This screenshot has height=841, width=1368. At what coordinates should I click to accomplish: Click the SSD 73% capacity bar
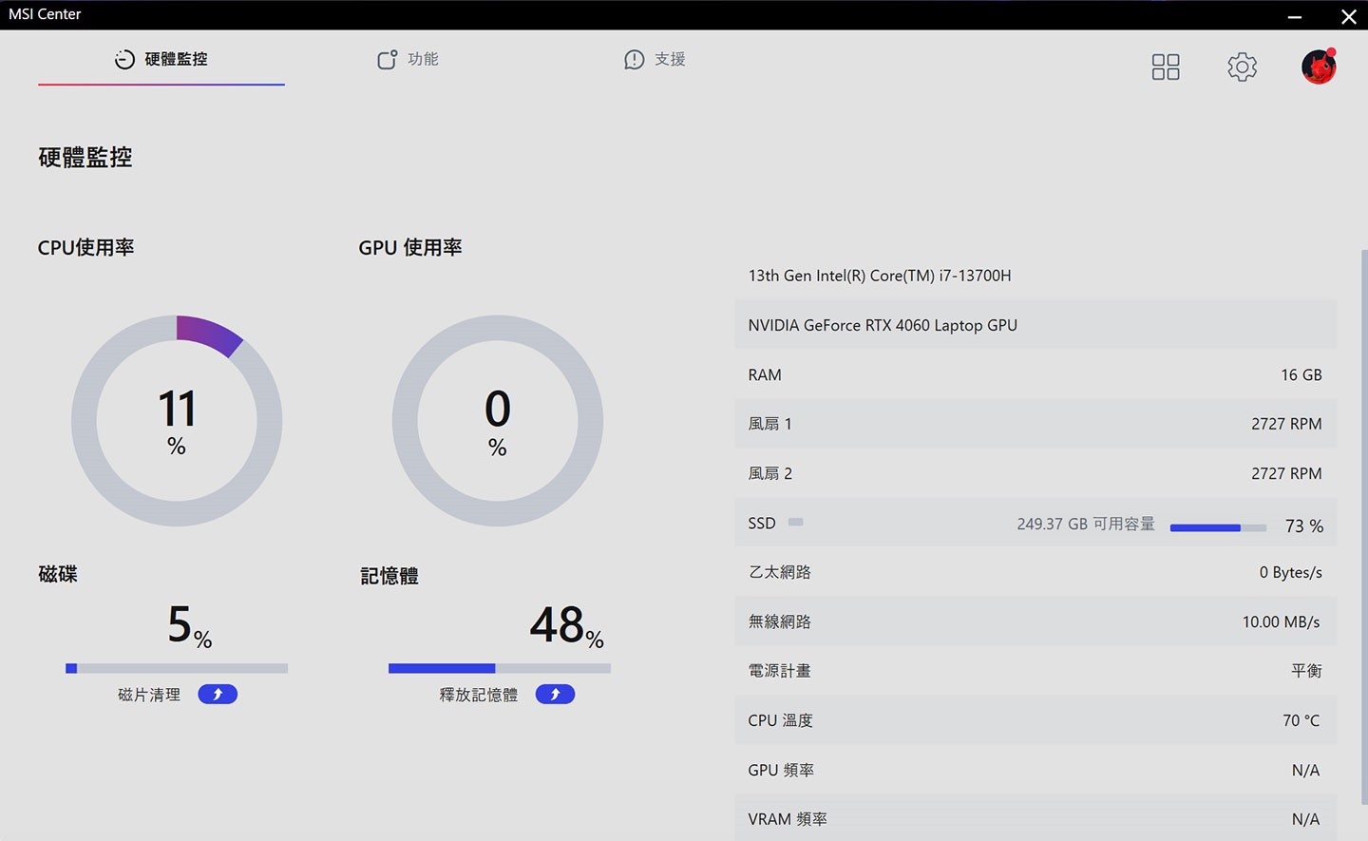click(1217, 527)
